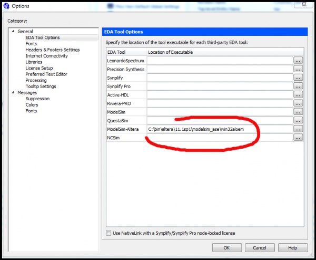Open Suppression under Messages
Viewport: 316px width, 260px height.
pos(37,99)
